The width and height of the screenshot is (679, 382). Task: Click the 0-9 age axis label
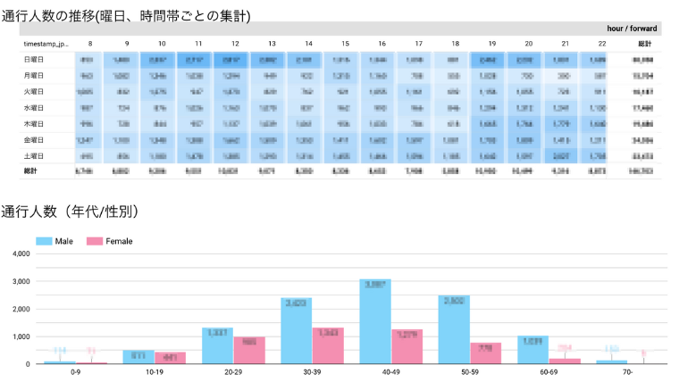coord(75,372)
